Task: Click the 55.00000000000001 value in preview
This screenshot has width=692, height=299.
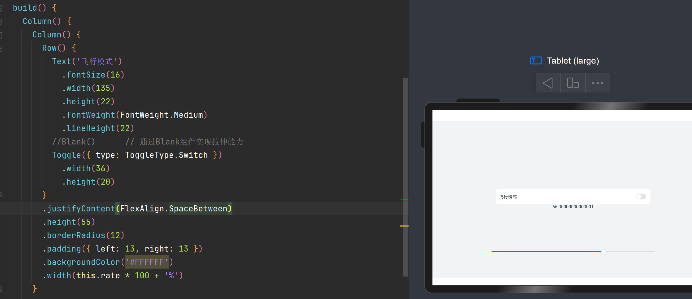Action: tap(573, 207)
